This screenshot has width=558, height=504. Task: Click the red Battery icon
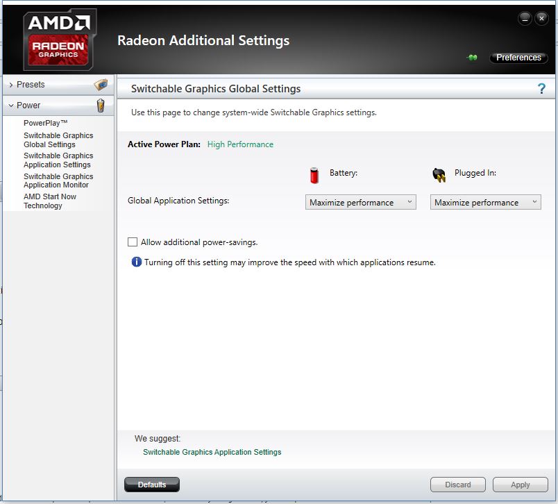(314, 174)
